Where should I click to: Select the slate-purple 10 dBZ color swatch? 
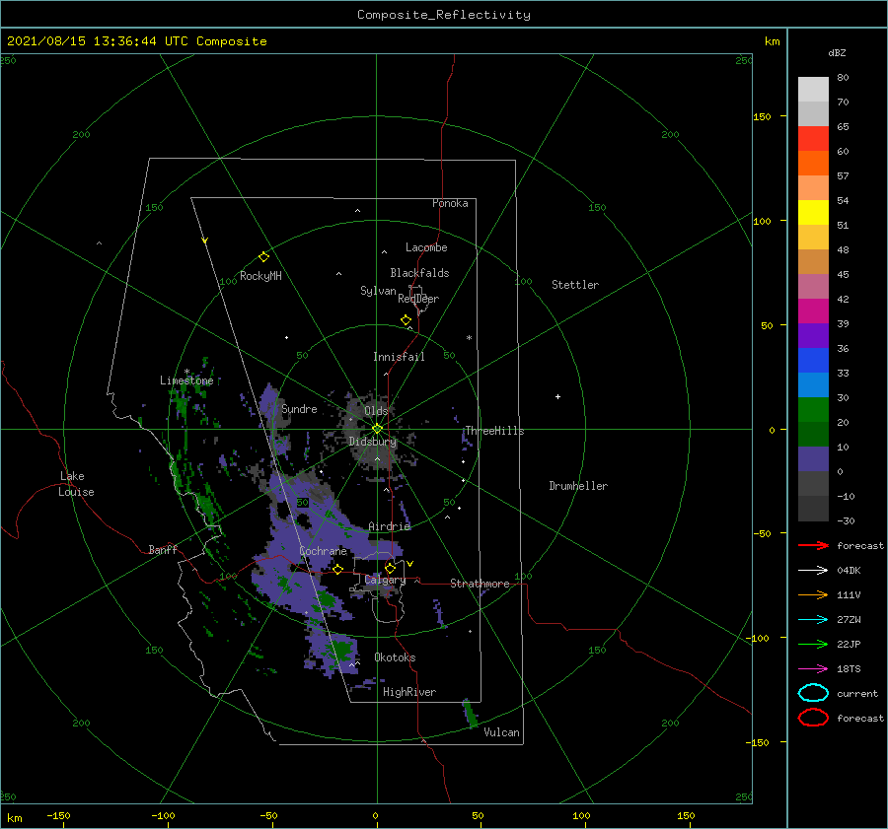click(x=813, y=459)
